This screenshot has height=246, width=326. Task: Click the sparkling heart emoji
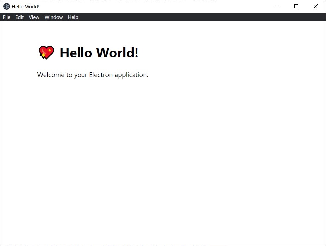tap(46, 52)
